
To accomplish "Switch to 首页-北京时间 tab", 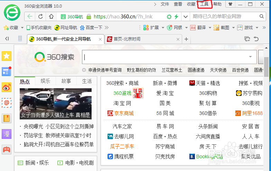I will point(143,39).
